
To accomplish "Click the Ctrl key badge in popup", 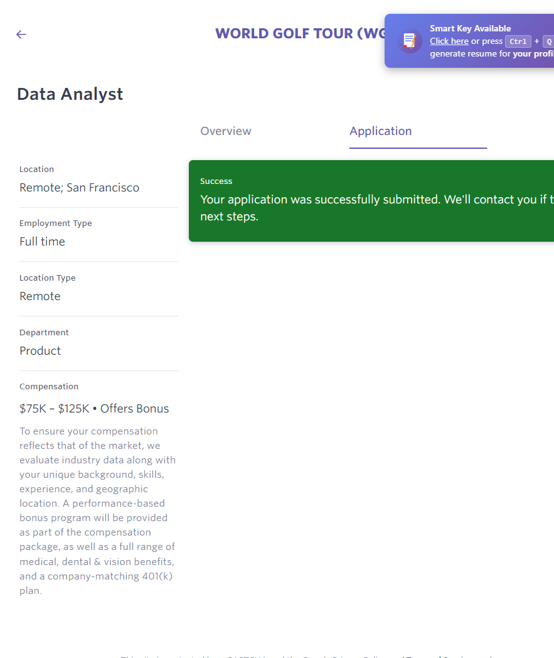I will [518, 41].
